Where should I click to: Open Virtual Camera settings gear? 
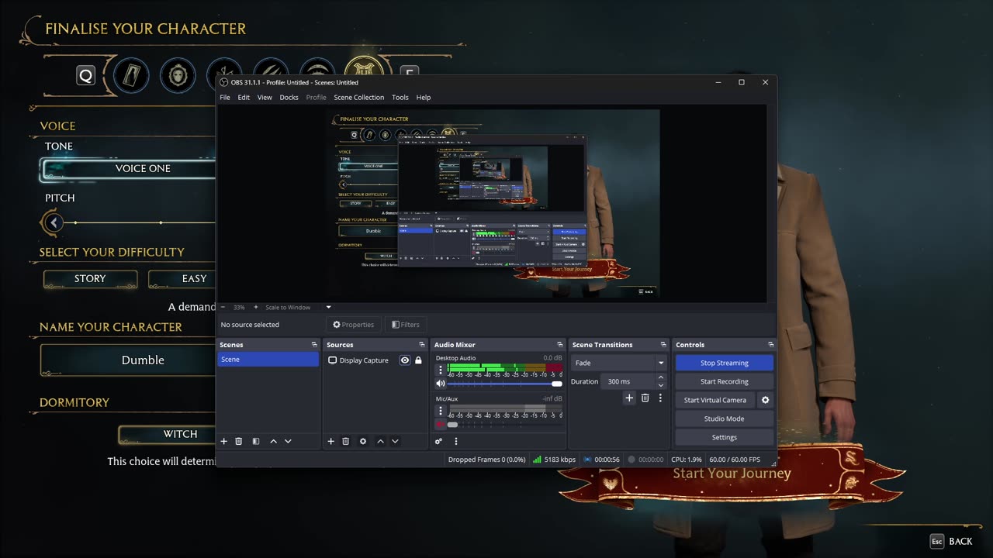click(x=765, y=400)
